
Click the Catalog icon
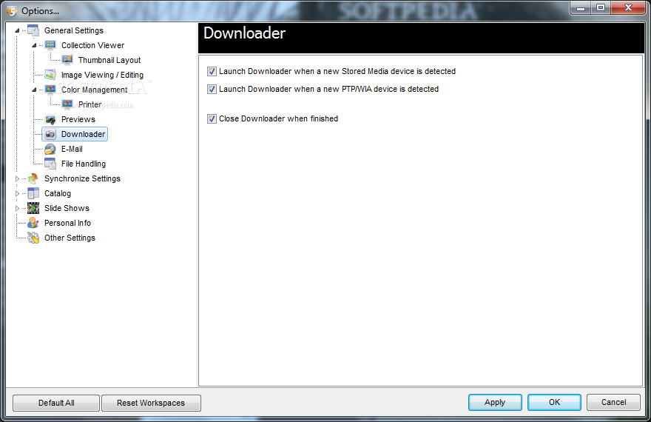33,193
